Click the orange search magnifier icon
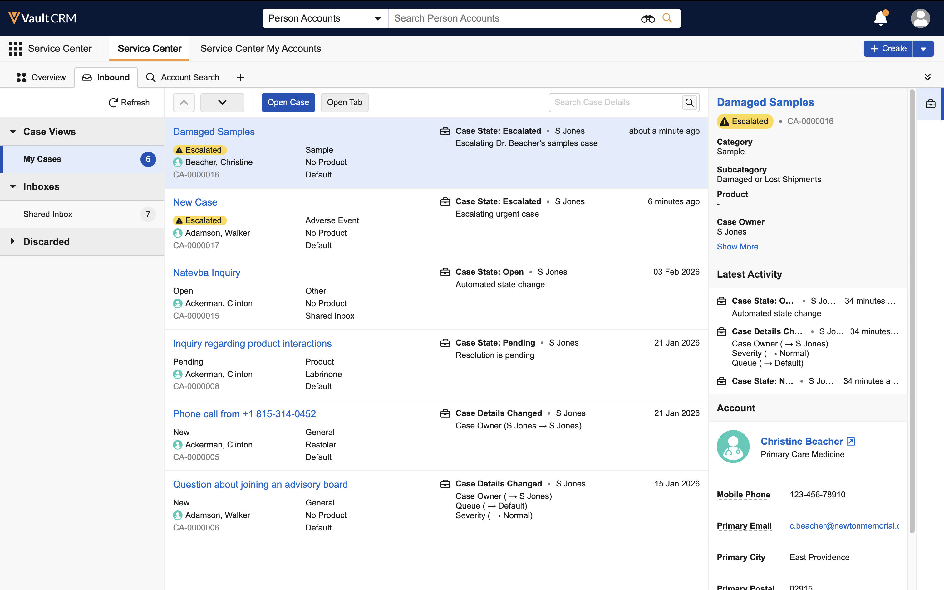 pyautogui.click(x=667, y=18)
